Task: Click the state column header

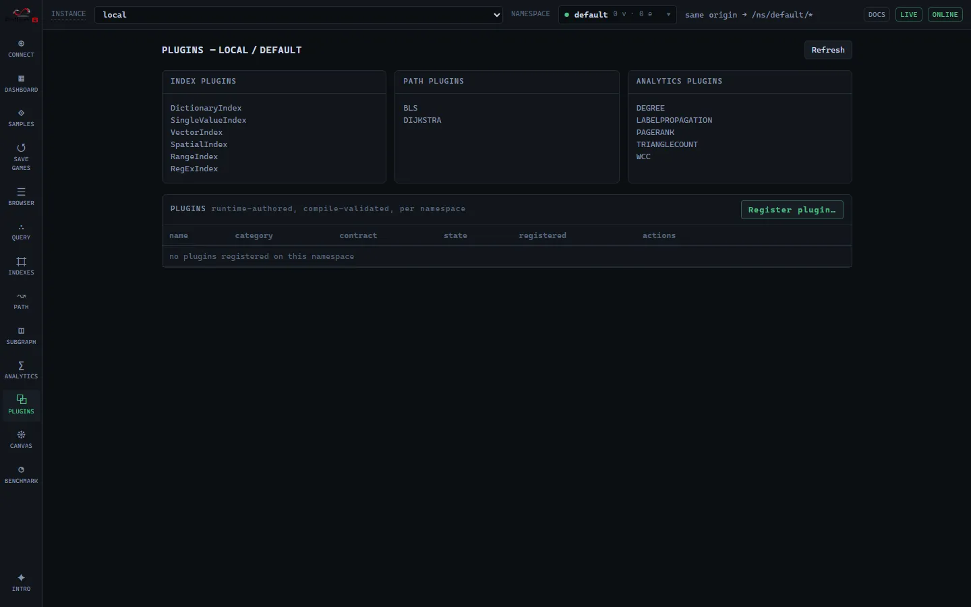Action: click(x=455, y=235)
